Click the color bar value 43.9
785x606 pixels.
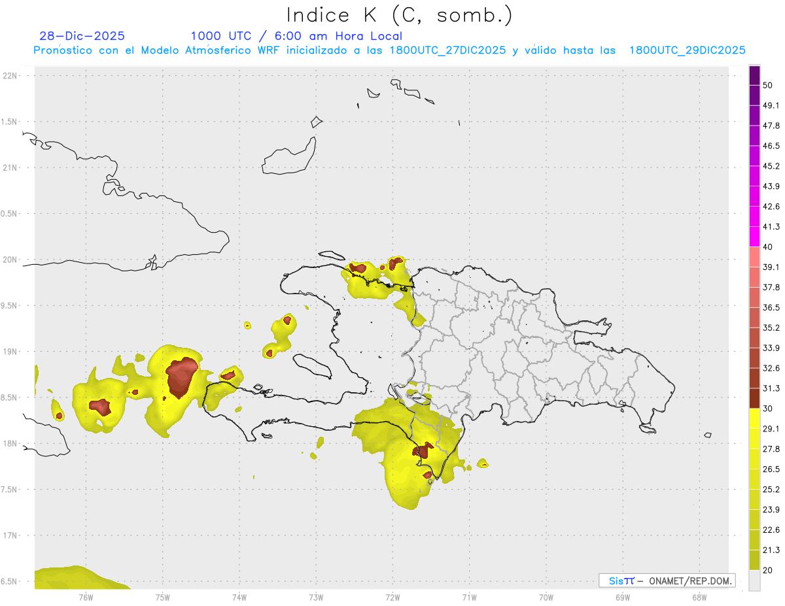click(x=771, y=186)
